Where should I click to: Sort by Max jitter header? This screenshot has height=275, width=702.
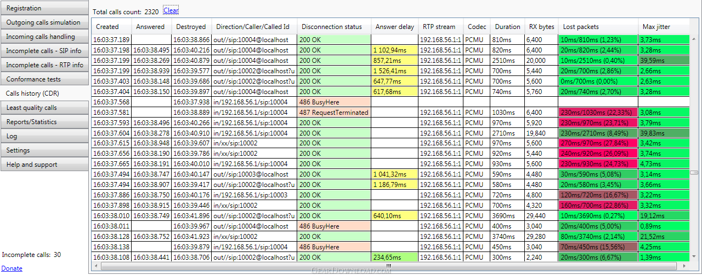664,27
